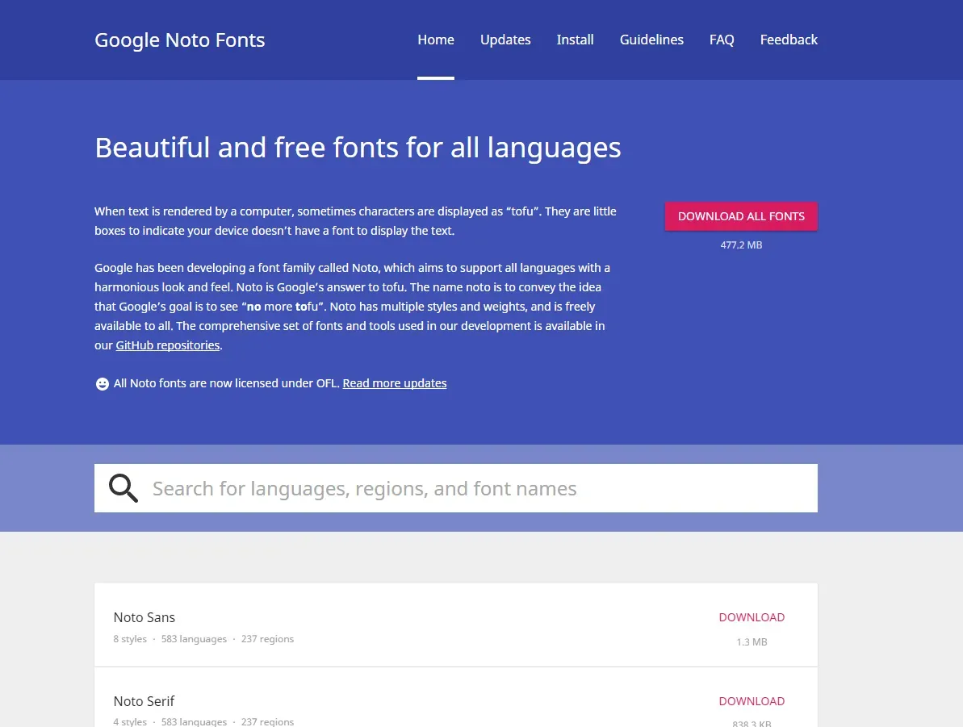
Task: Select the Noto Sans font name
Action: point(144,617)
